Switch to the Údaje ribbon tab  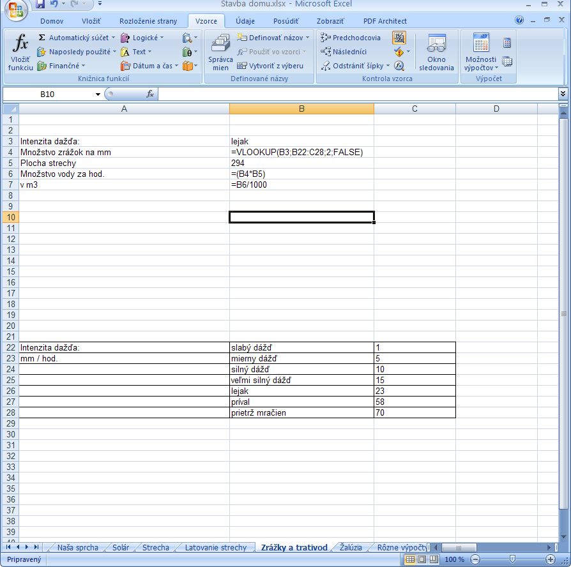(x=245, y=21)
